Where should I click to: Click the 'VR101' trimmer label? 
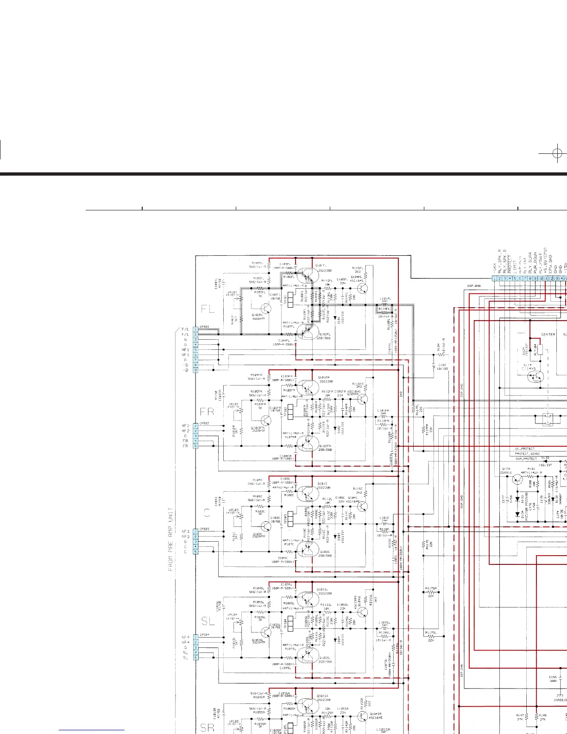[233, 292]
